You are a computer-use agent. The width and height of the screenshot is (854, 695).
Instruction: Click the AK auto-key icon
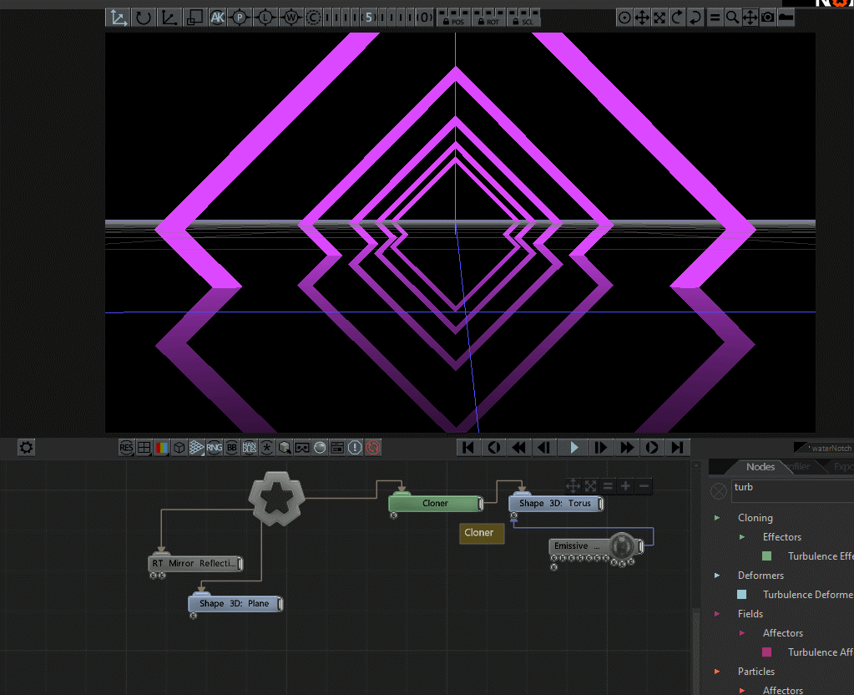coord(218,17)
